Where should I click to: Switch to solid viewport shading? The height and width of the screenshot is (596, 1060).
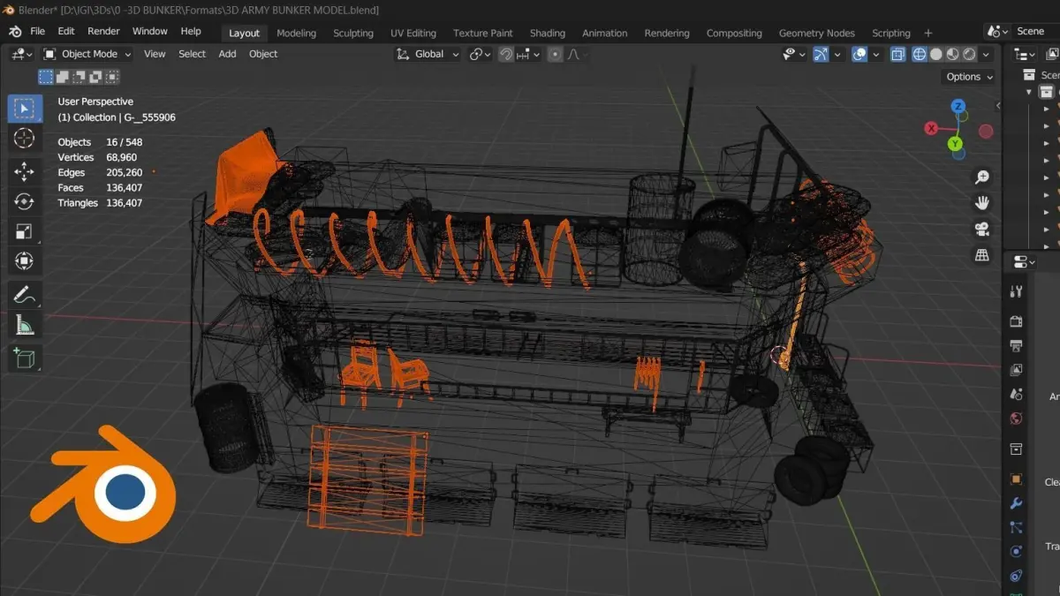pos(935,54)
